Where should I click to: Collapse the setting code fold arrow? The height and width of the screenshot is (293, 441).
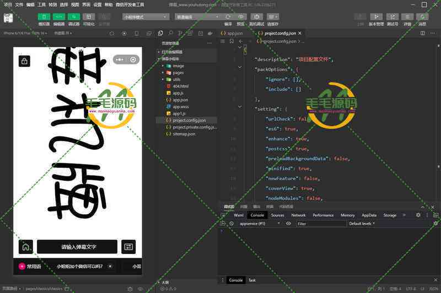tap(240, 106)
